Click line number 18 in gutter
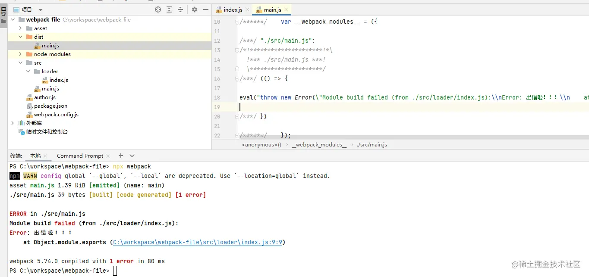The image size is (589, 277). tap(217, 97)
